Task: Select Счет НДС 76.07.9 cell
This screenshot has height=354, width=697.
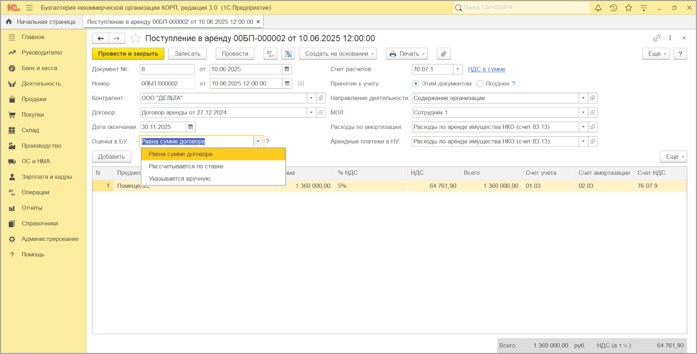Action: tap(660, 186)
